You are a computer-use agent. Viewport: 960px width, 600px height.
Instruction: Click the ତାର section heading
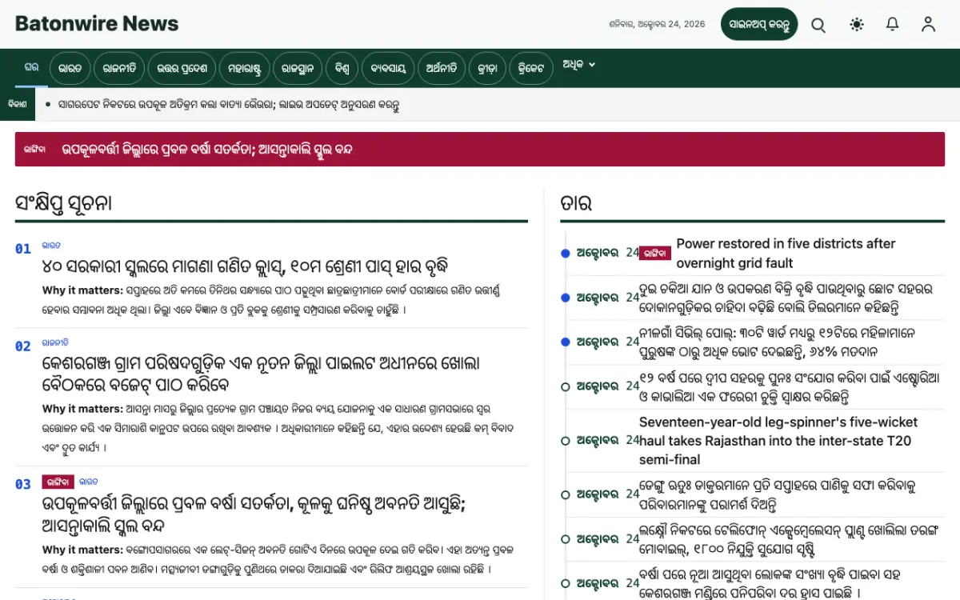point(576,203)
